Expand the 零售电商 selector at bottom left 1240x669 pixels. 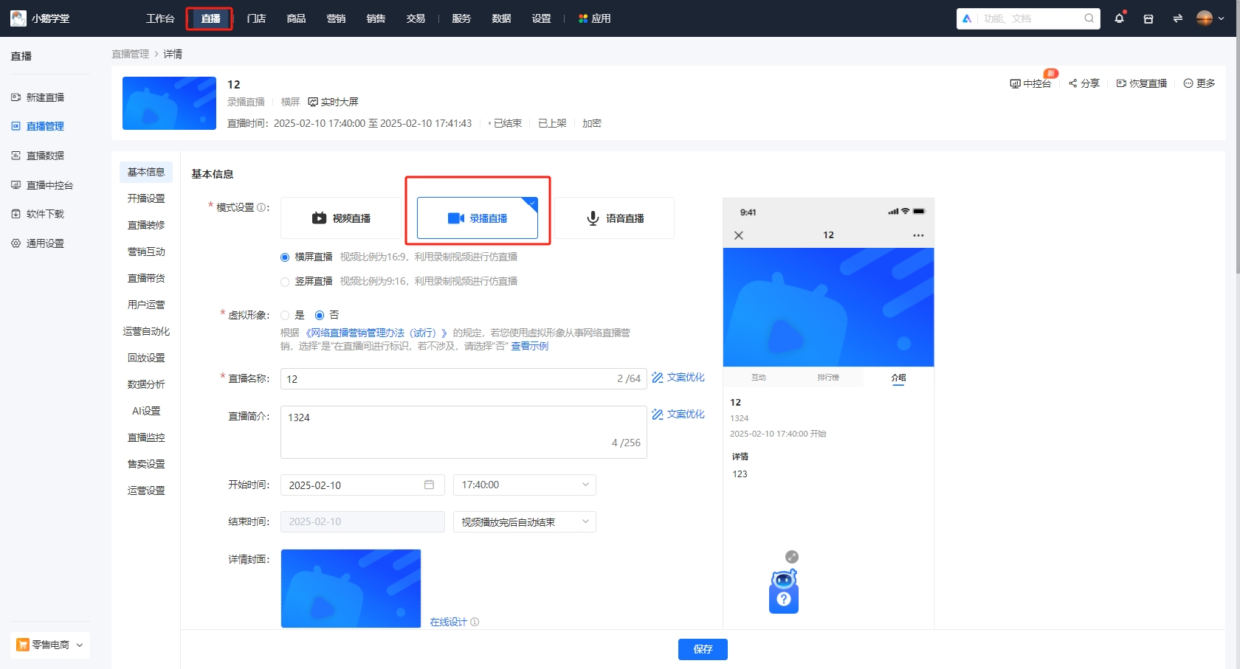click(49, 644)
